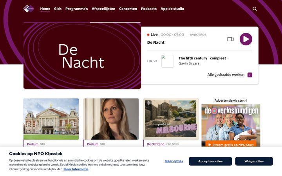
Task: Click the Live indicator label
Action: pyautogui.click(x=152, y=34)
